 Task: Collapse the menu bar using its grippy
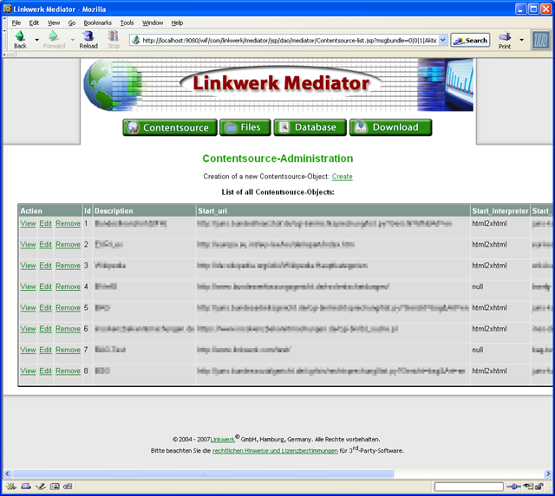tap(4, 23)
